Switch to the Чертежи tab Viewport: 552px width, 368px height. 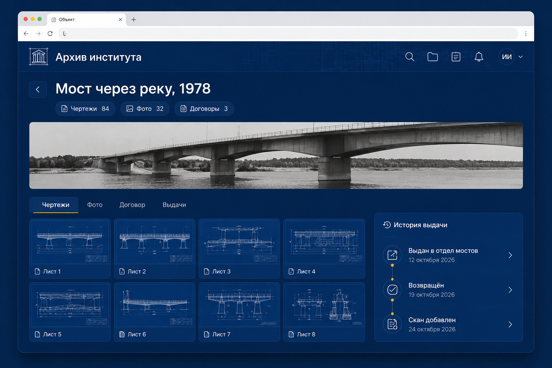click(55, 205)
